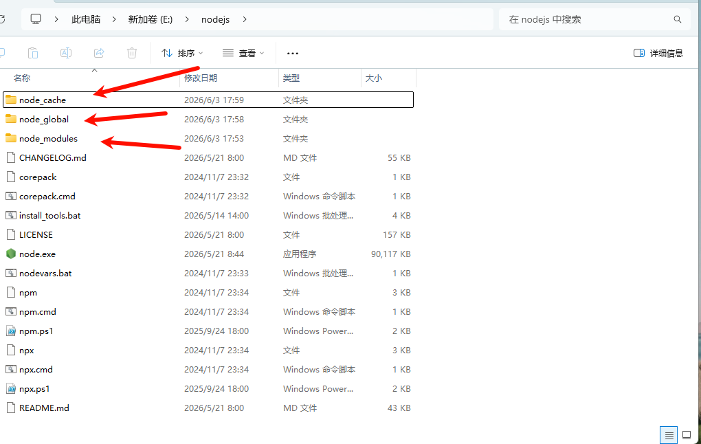Open the See more ellipsis menu
This screenshot has width=701, height=444.
coord(292,53)
